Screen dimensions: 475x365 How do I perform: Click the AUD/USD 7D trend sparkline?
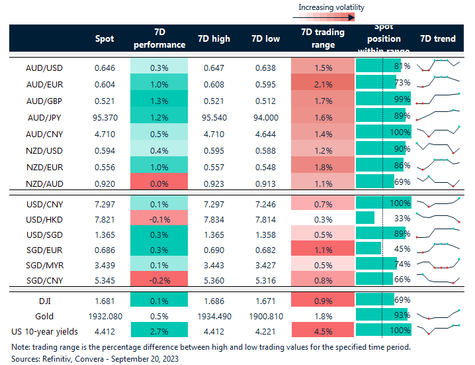pyautogui.click(x=438, y=66)
